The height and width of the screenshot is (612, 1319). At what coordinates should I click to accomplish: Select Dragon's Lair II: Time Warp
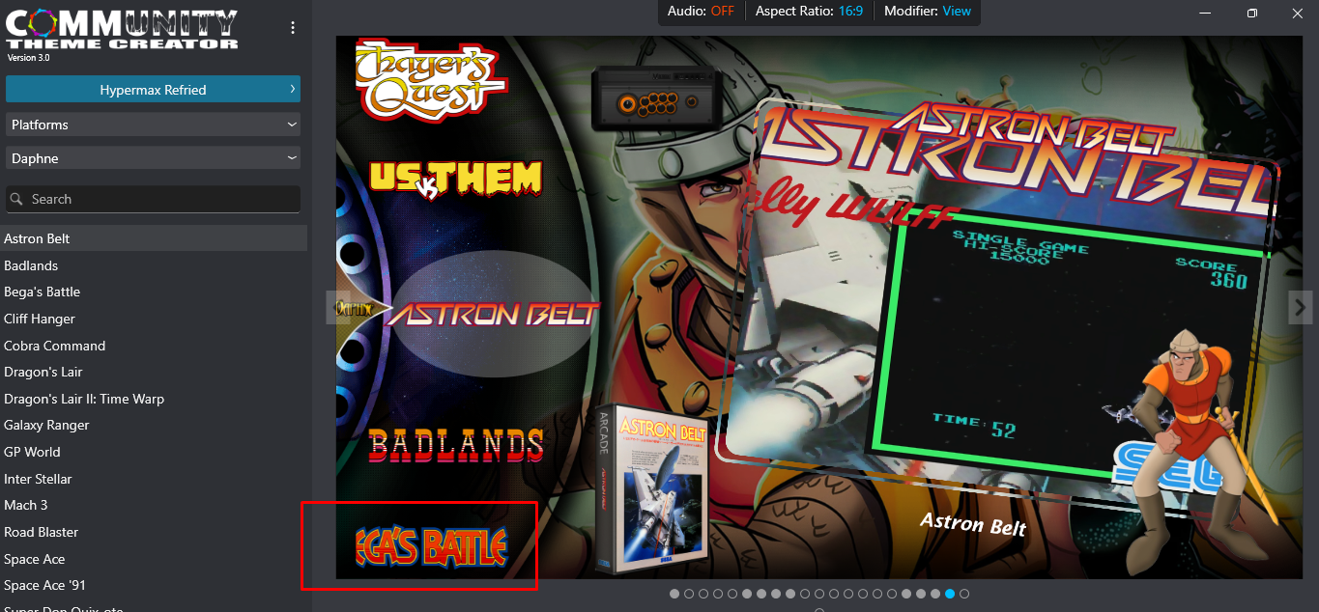[x=154, y=399]
